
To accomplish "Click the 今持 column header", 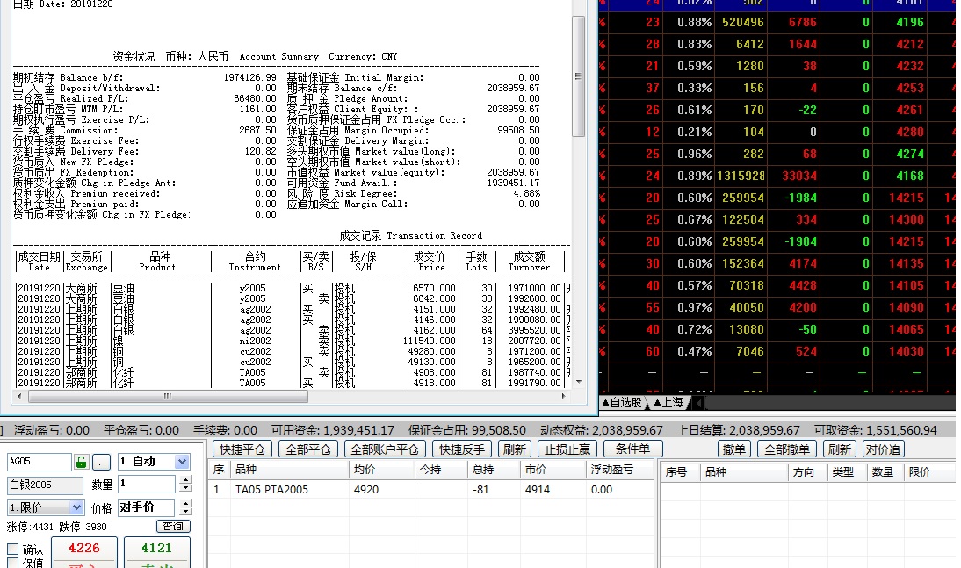I will pyautogui.click(x=439, y=470).
